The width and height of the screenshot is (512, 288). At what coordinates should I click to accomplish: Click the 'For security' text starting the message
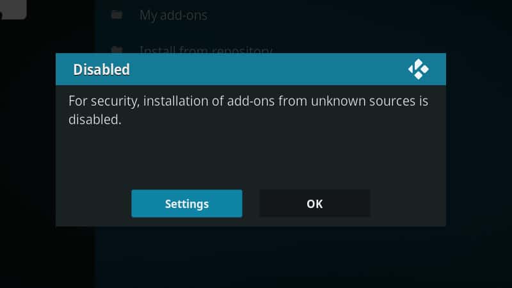coord(104,102)
